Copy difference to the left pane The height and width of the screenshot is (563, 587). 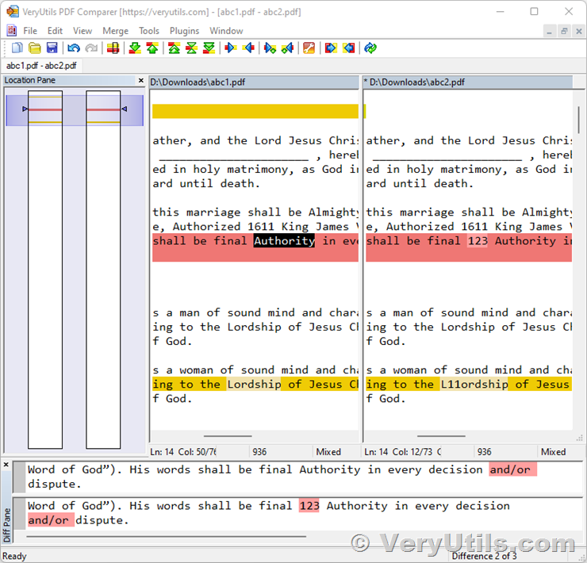click(248, 48)
